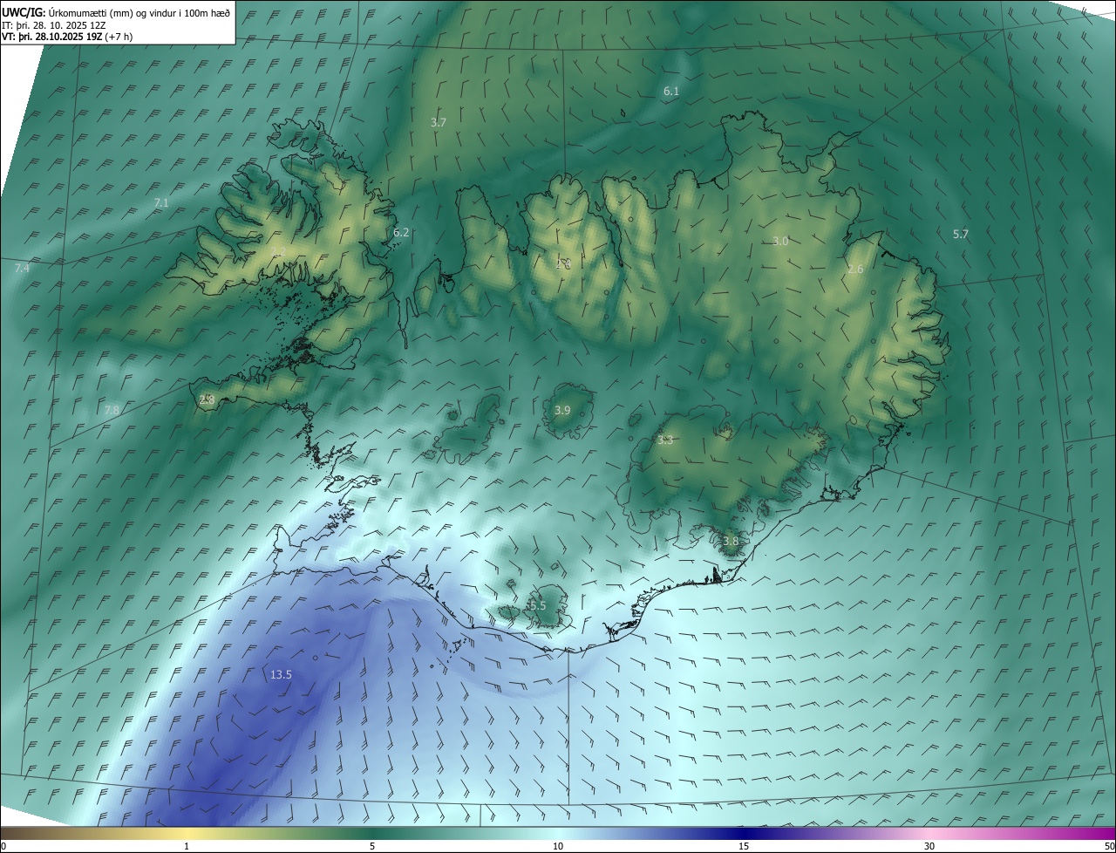Click the 6.1 value label on the map
Screen dimensions: 1116x853
(671, 92)
